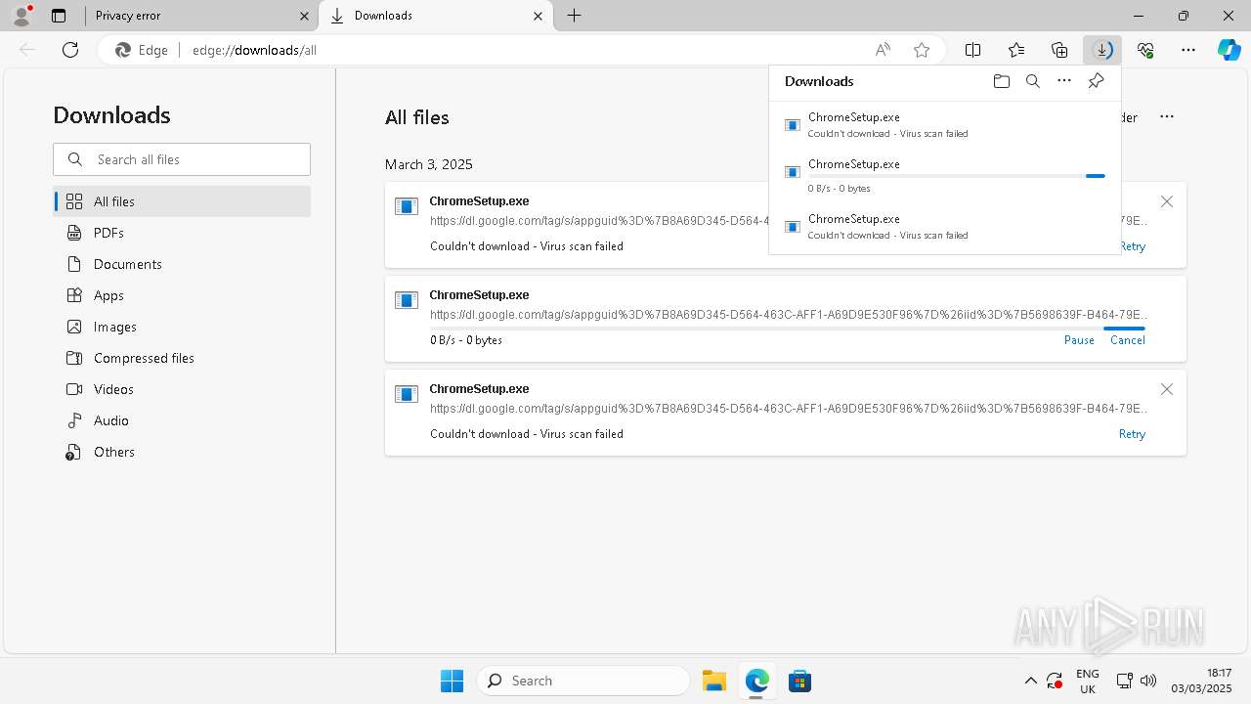1251x704 pixels.
Task: Retry the last failed ChromeSetup.exe download
Action: [x=1132, y=434]
